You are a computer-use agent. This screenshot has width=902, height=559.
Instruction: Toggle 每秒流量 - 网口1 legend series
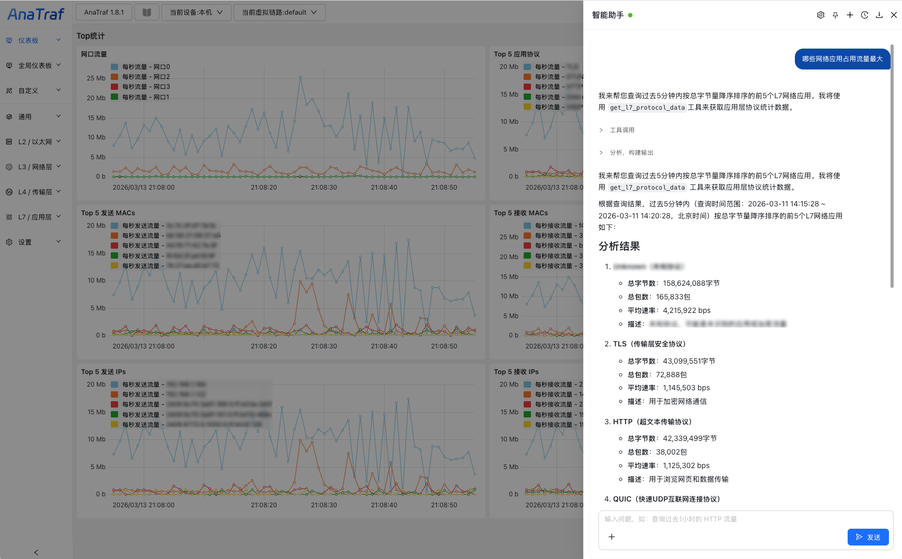(141, 97)
